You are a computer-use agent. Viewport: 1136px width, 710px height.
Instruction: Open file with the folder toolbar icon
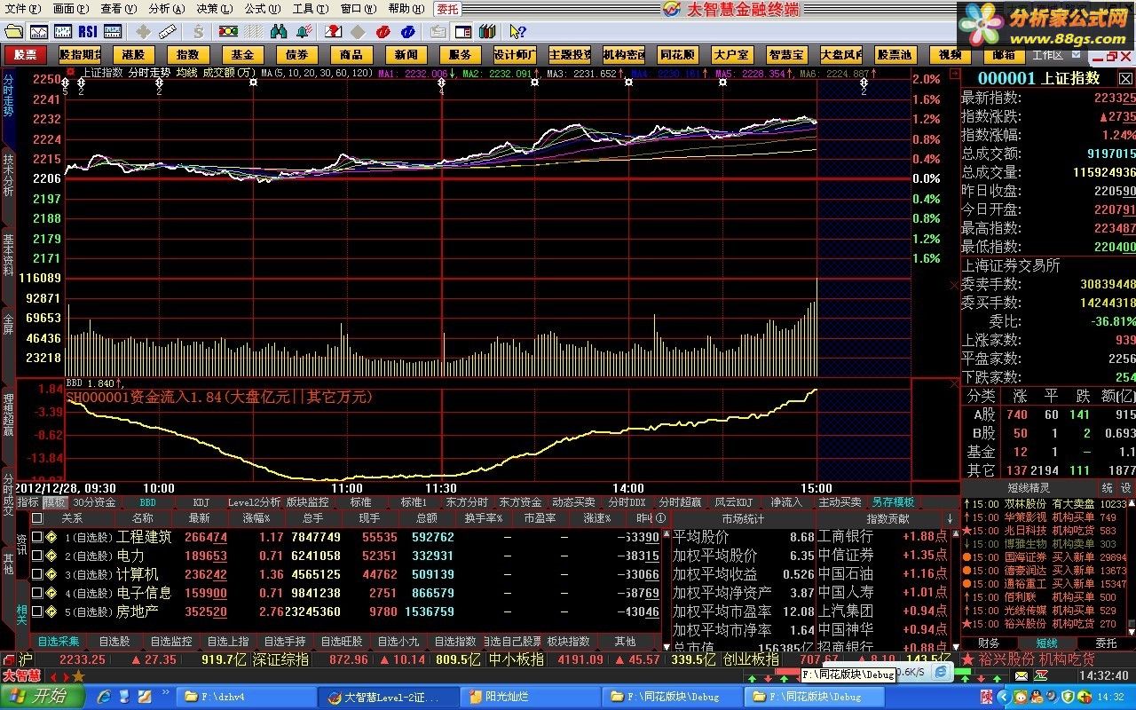[x=13, y=31]
